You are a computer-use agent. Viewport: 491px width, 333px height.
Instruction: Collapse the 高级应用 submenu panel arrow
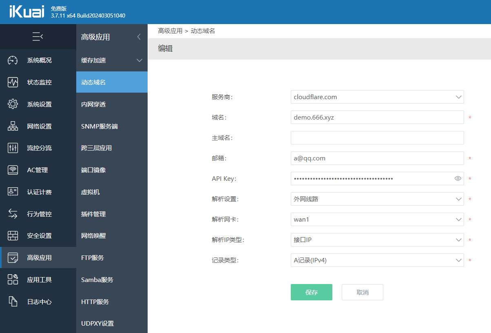click(x=139, y=37)
